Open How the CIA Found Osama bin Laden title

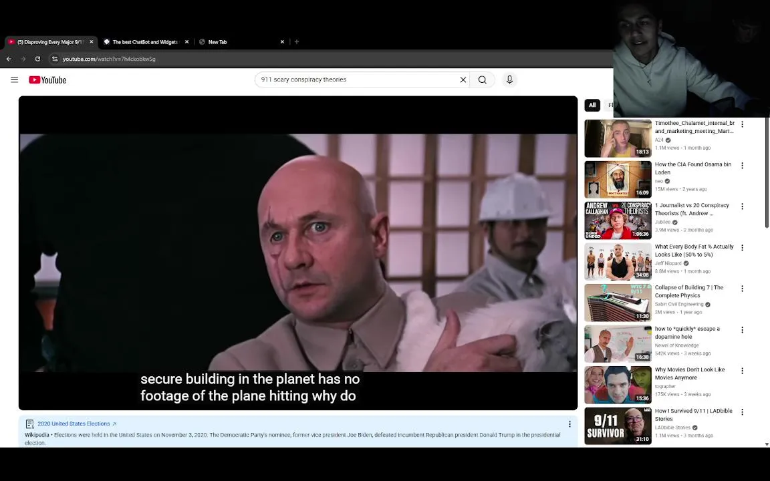point(693,168)
